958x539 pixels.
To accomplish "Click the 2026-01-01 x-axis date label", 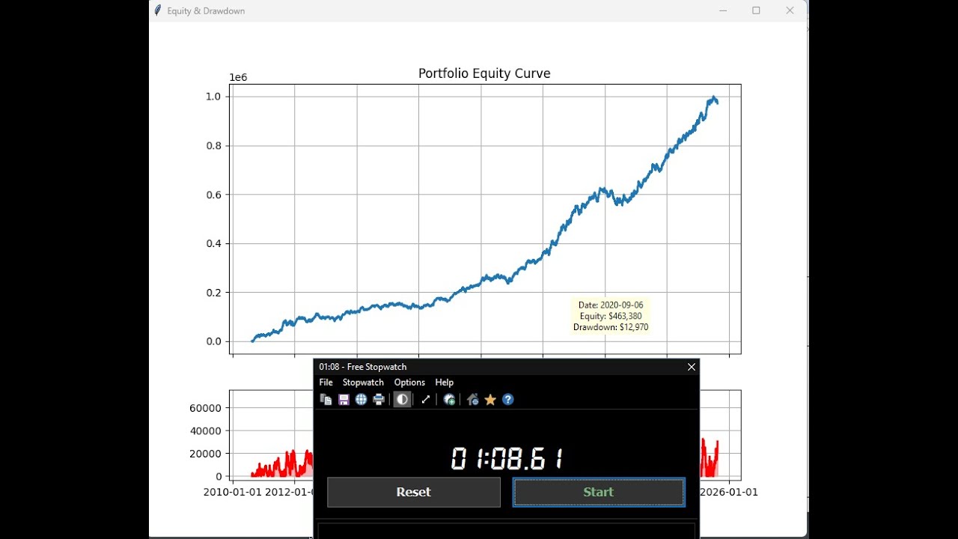I will 729,492.
